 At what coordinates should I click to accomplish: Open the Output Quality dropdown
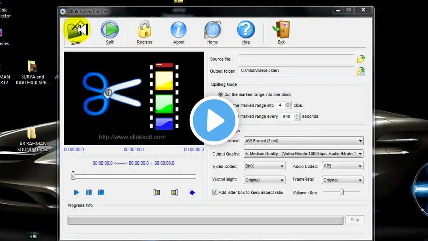304,154
